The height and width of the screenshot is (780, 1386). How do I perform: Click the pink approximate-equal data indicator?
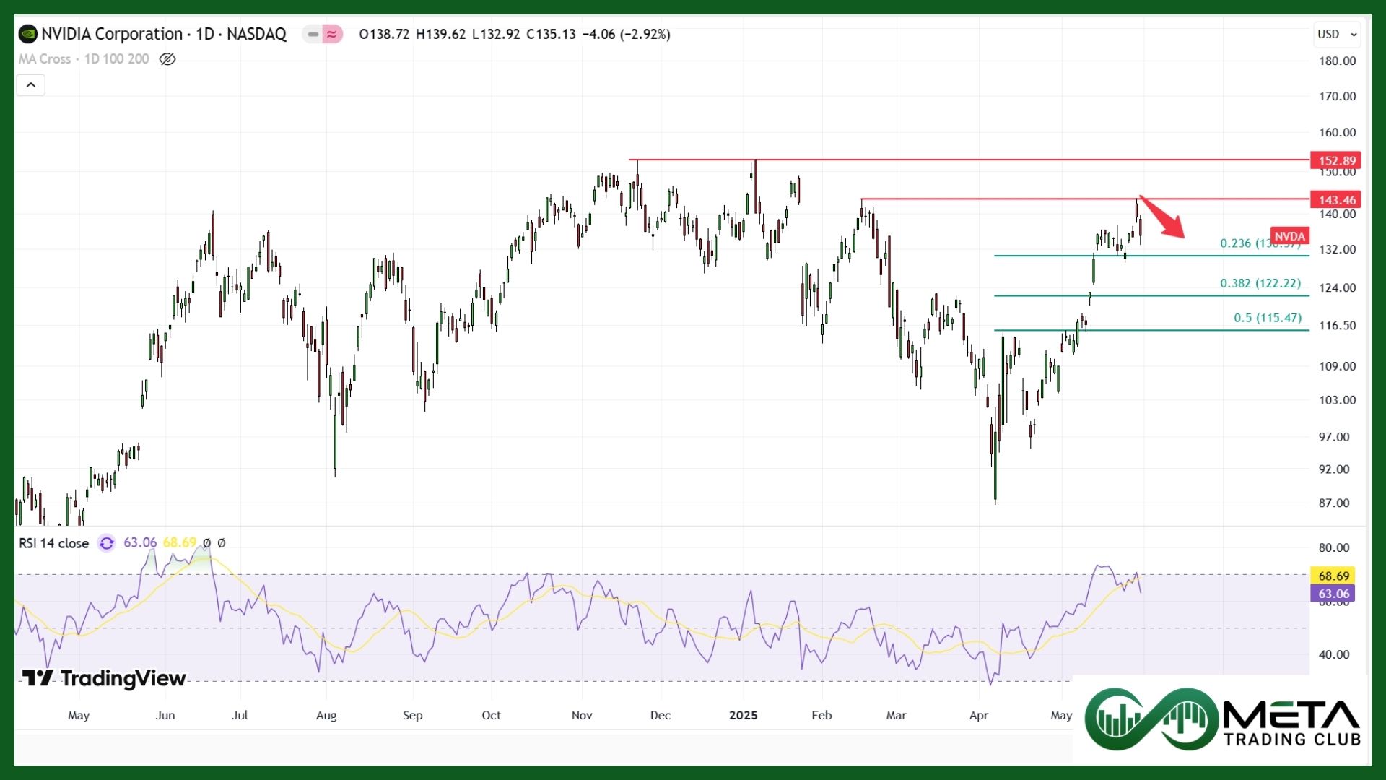[x=332, y=34]
